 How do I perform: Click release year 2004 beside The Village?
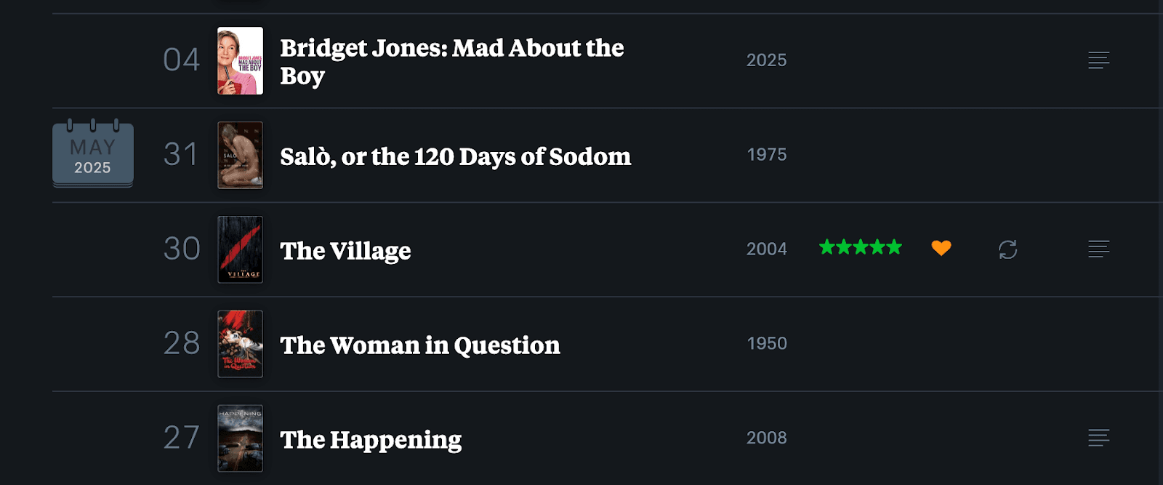coord(766,249)
